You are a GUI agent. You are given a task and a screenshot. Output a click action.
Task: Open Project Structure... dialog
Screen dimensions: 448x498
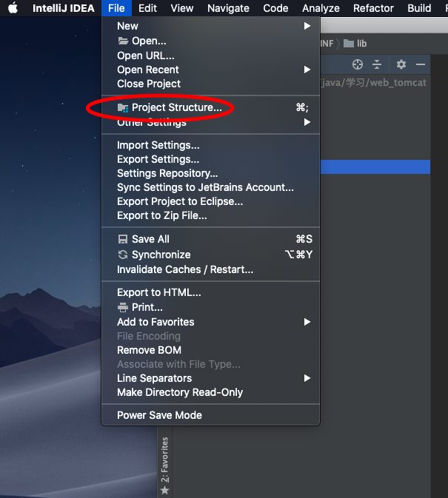click(210, 107)
